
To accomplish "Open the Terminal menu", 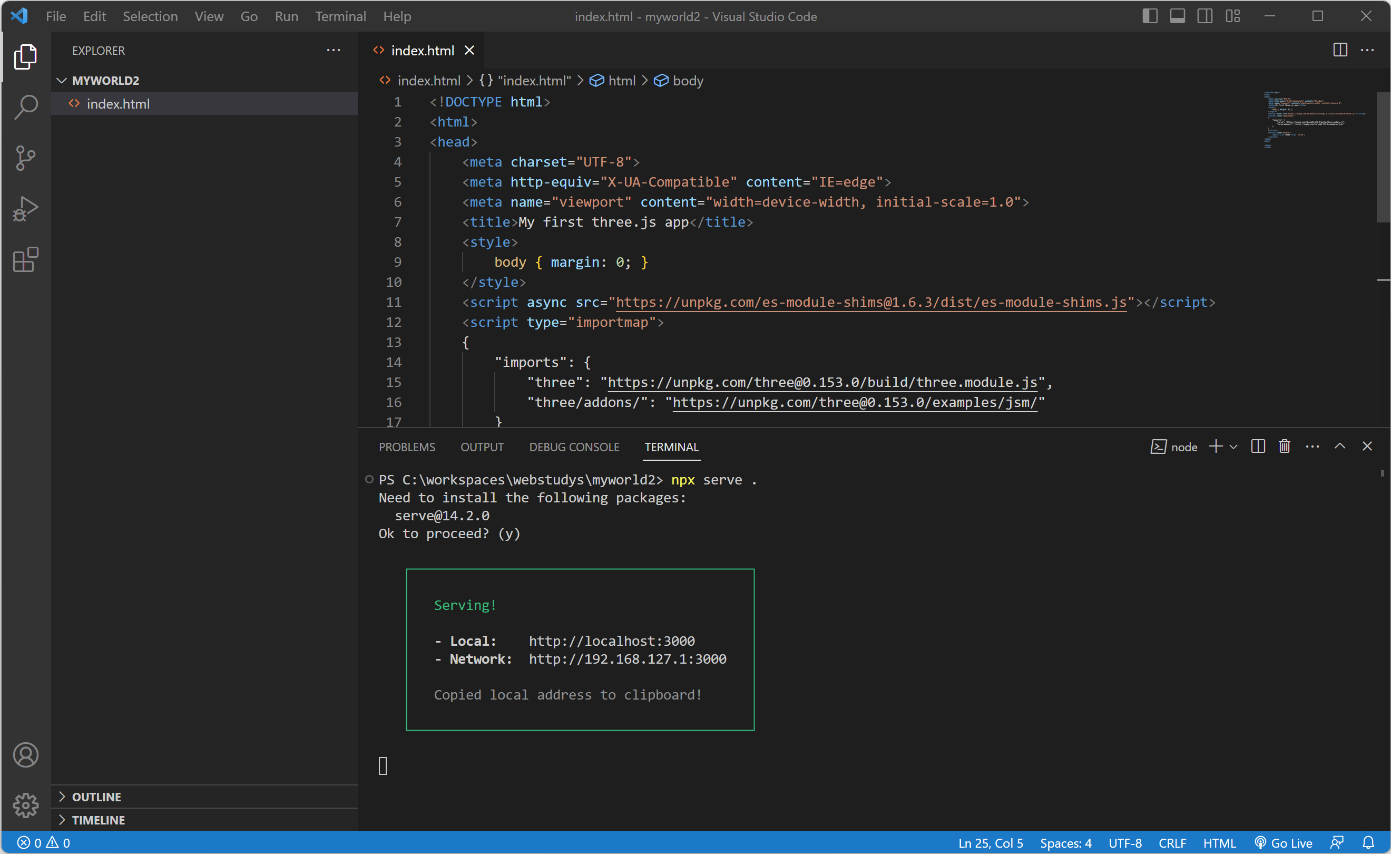I will 340,16.
